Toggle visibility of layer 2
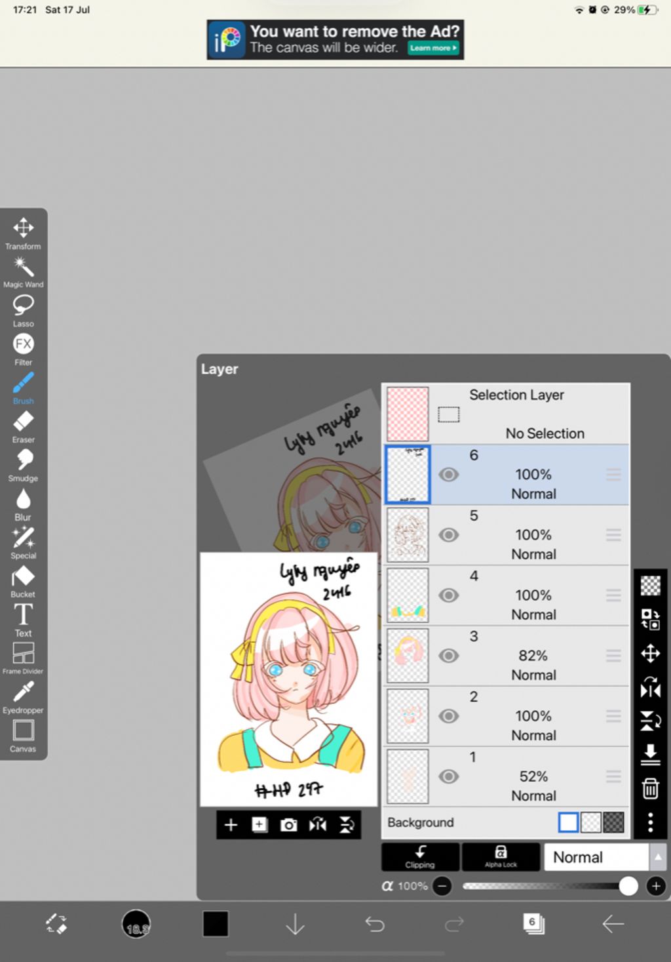Screen dimensions: 671x962 coord(448,715)
